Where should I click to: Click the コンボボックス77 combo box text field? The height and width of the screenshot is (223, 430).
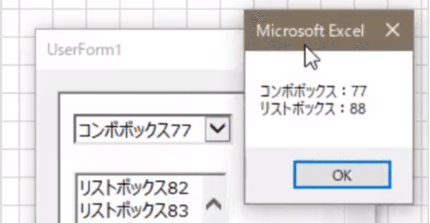coord(140,129)
